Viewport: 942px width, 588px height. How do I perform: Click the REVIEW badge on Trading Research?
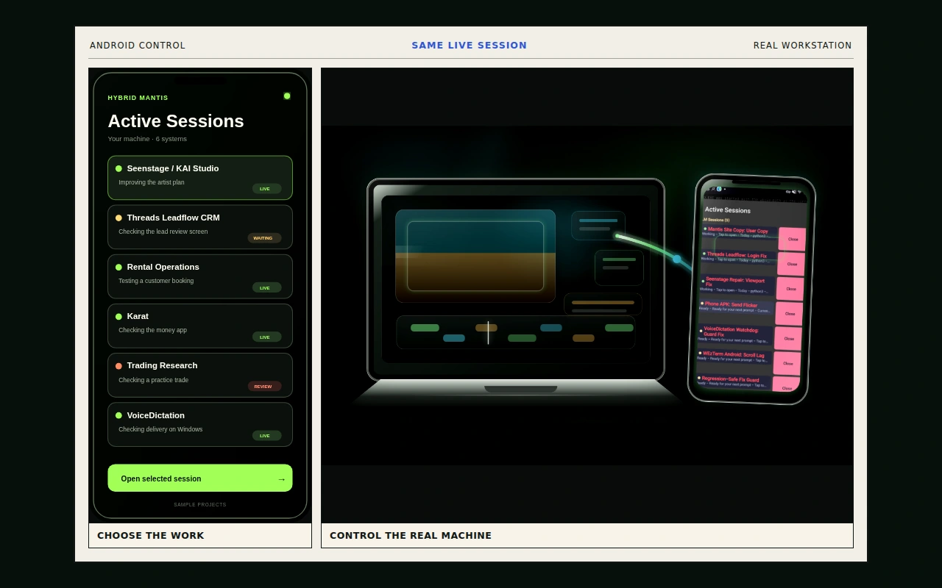[264, 386]
